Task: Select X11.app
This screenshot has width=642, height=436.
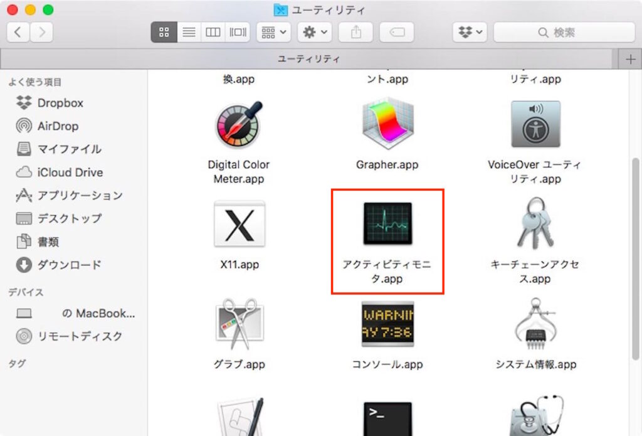Action: point(239,224)
